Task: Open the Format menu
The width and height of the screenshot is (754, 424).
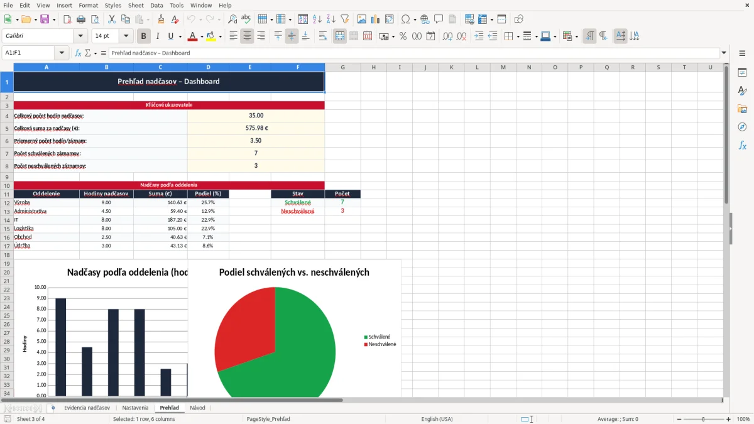Action: coord(88,5)
